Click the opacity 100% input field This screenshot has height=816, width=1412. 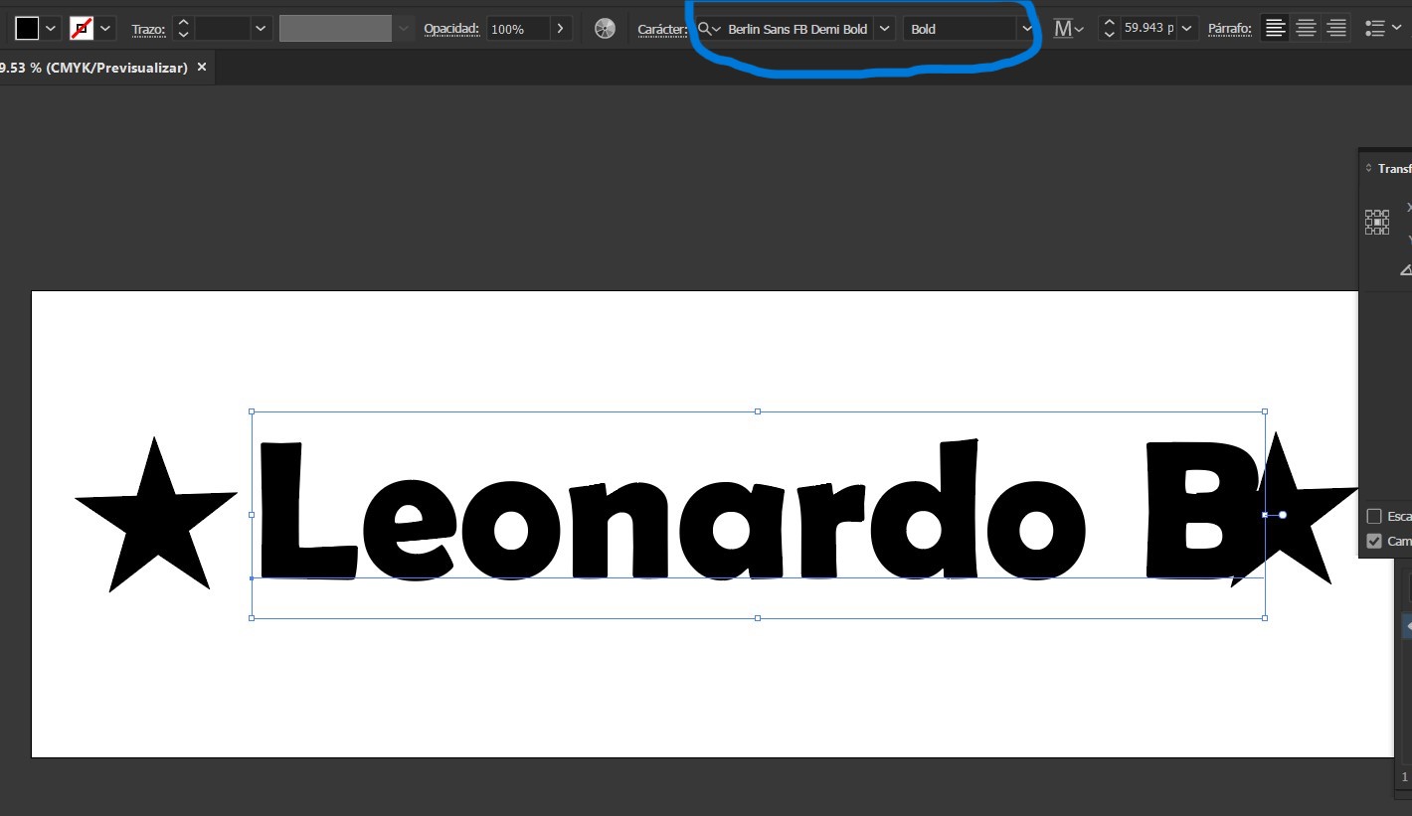tap(517, 29)
